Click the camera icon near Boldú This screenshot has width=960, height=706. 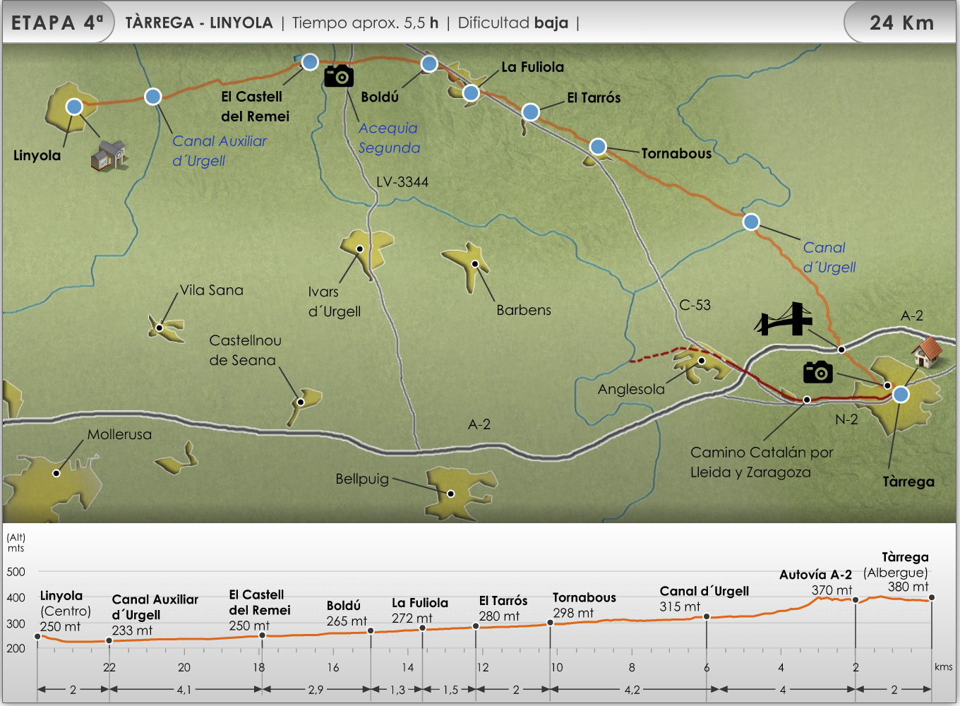click(x=339, y=76)
